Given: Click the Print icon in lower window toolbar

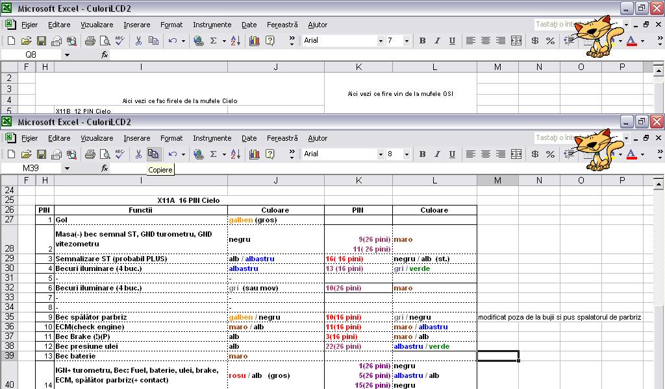Looking at the screenshot, I should [x=90, y=154].
